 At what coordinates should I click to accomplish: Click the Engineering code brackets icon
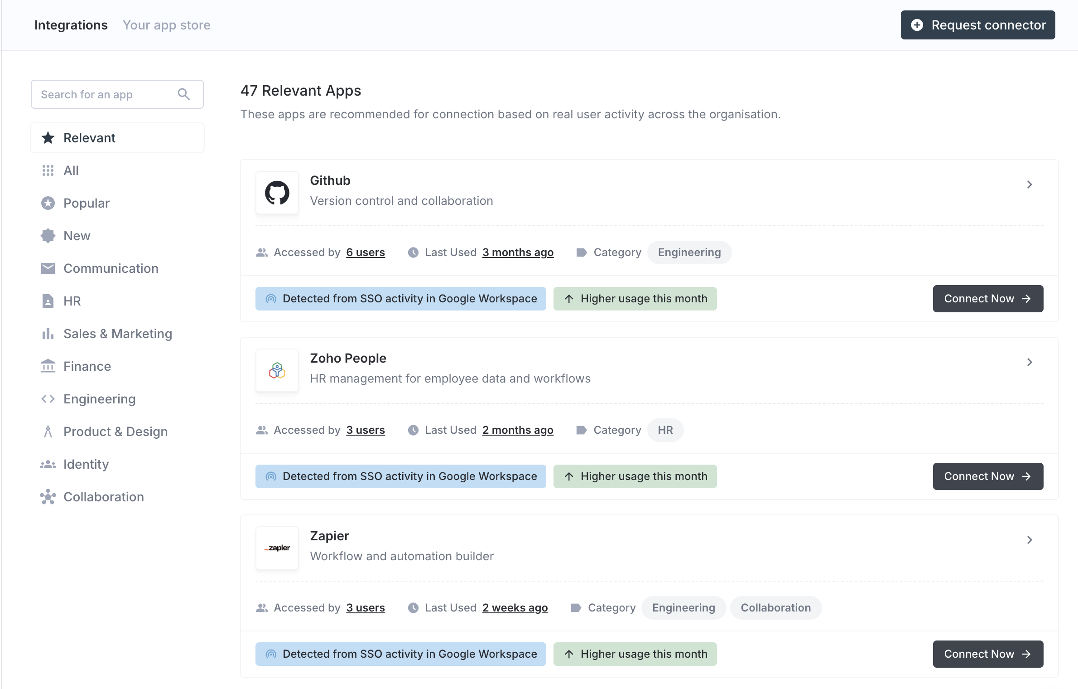click(x=48, y=399)
